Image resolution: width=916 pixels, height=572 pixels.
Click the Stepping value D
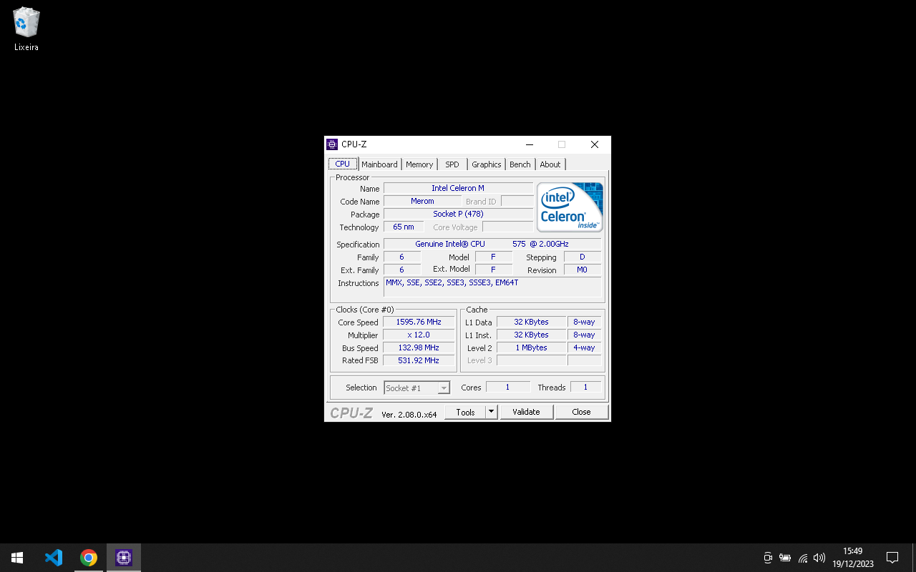click(x=583, y=257)
